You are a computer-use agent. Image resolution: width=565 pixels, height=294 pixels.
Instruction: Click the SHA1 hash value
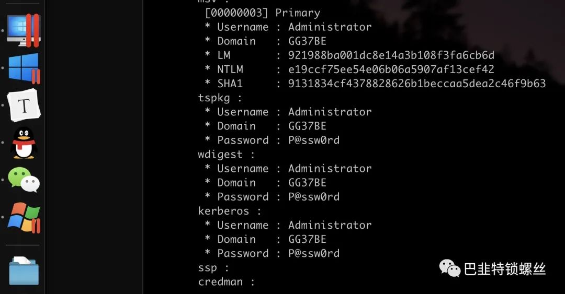(x=416, y=84)
